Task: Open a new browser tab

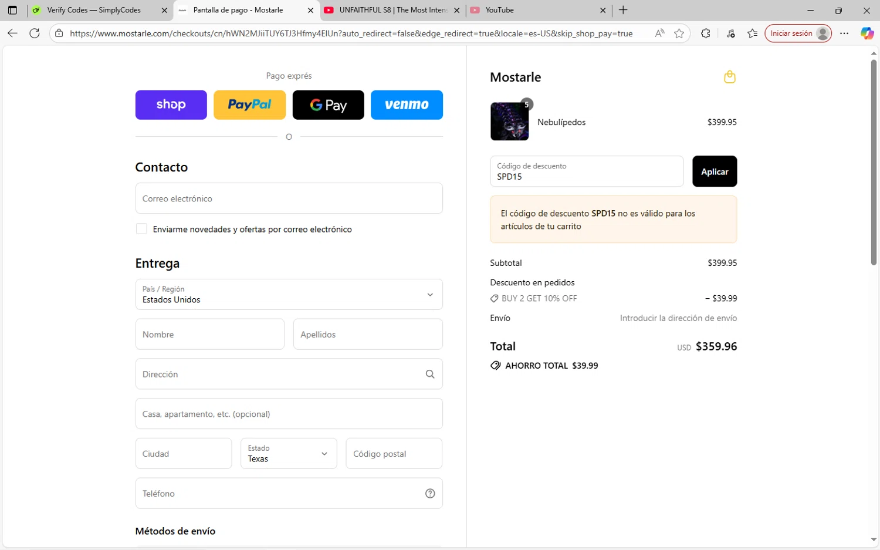Action: pos(623,10)
